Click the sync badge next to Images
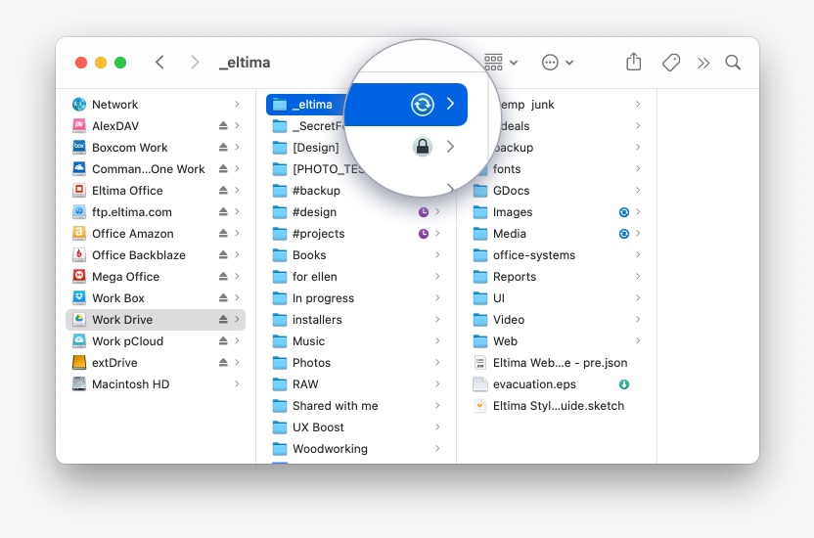Image resolution: width=814 pixels, height=538 pixels. tap(624, 211)
